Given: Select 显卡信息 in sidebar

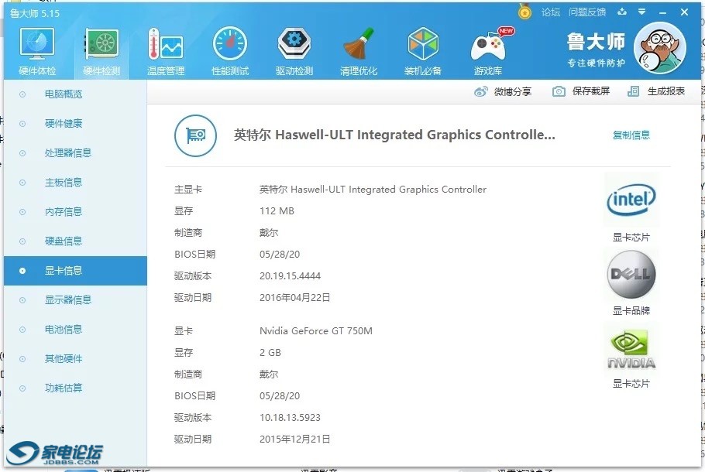Looking at the screenshot, I should point(75,271).
